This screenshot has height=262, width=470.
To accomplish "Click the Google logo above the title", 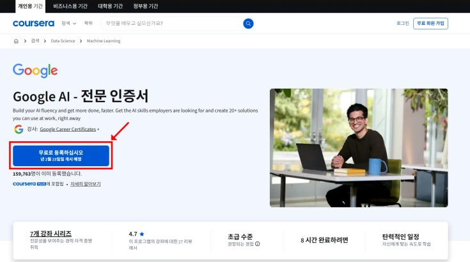I will (35, 71).
